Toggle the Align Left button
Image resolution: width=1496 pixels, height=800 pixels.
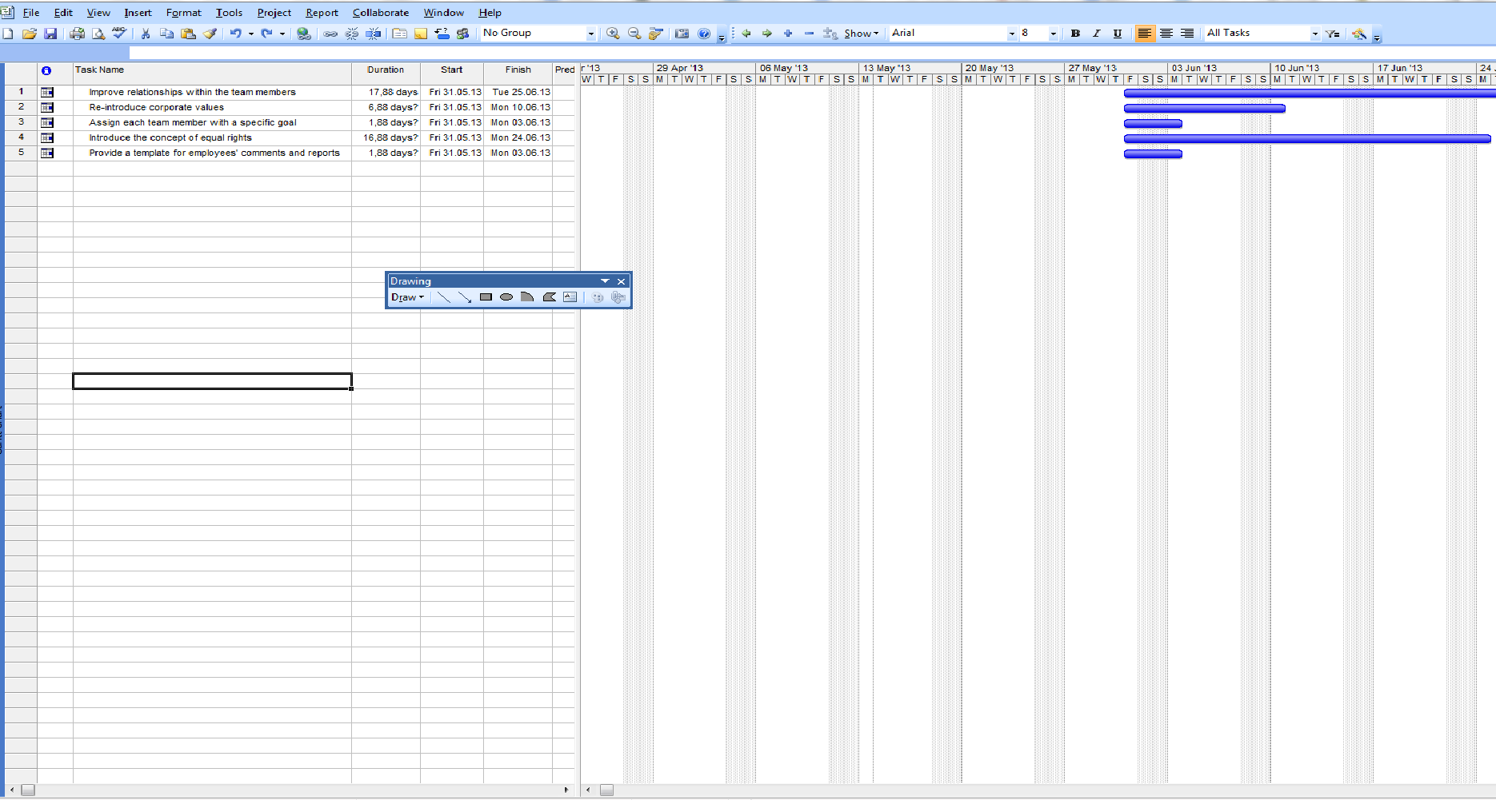tap(1145, 34)
